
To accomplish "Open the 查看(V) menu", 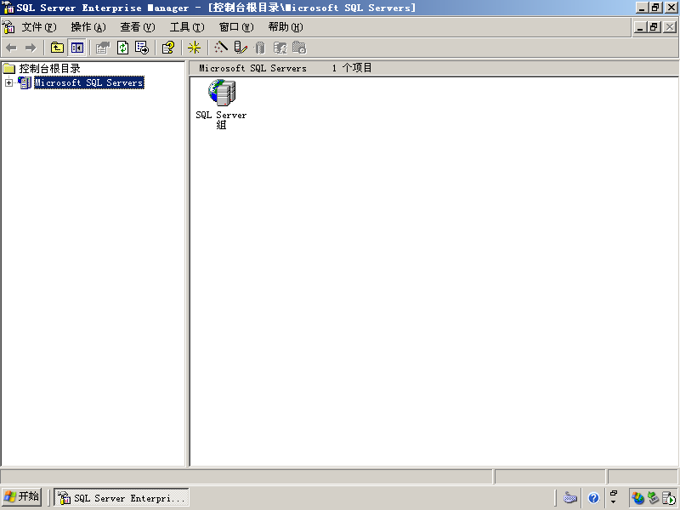I will (x=138, y=27).
